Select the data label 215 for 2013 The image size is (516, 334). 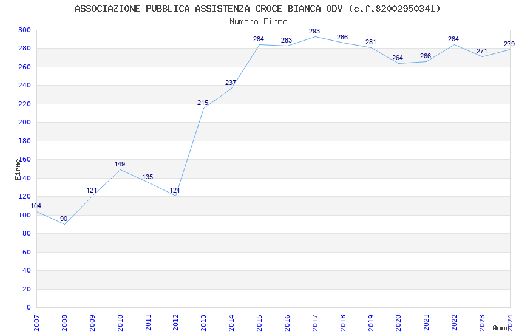tap(203, 103)
